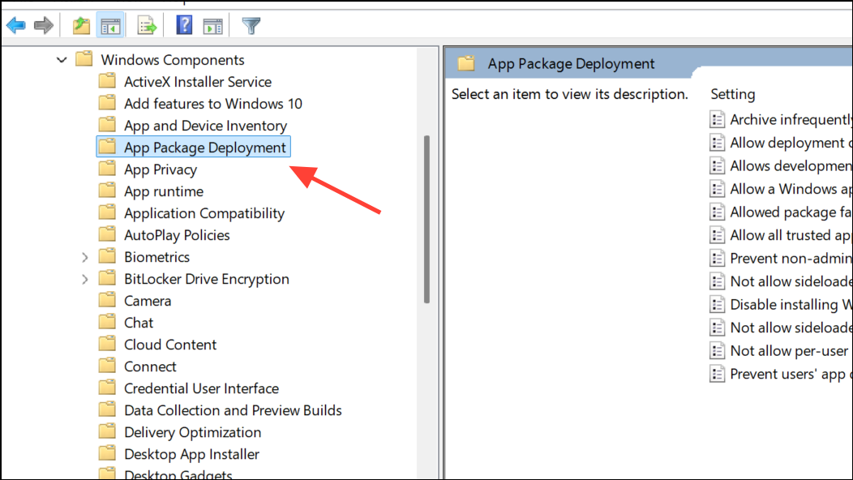This screenshot has height=480, width=853.
Task: Open the Prevent non-admins setting
Action: click(x=789, y=258)
